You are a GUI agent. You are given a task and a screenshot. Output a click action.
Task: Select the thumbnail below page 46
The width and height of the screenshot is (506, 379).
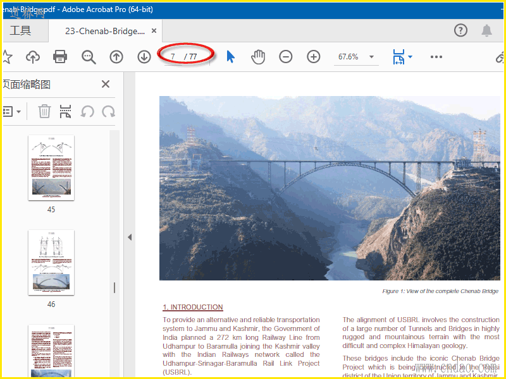[51, 351]
